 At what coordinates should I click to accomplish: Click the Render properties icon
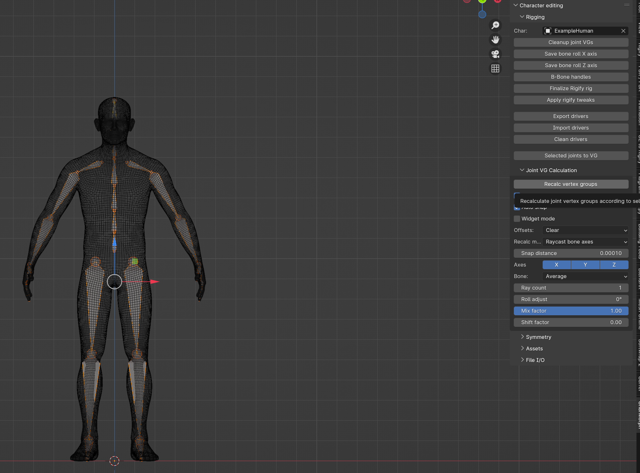coord(495,54)
